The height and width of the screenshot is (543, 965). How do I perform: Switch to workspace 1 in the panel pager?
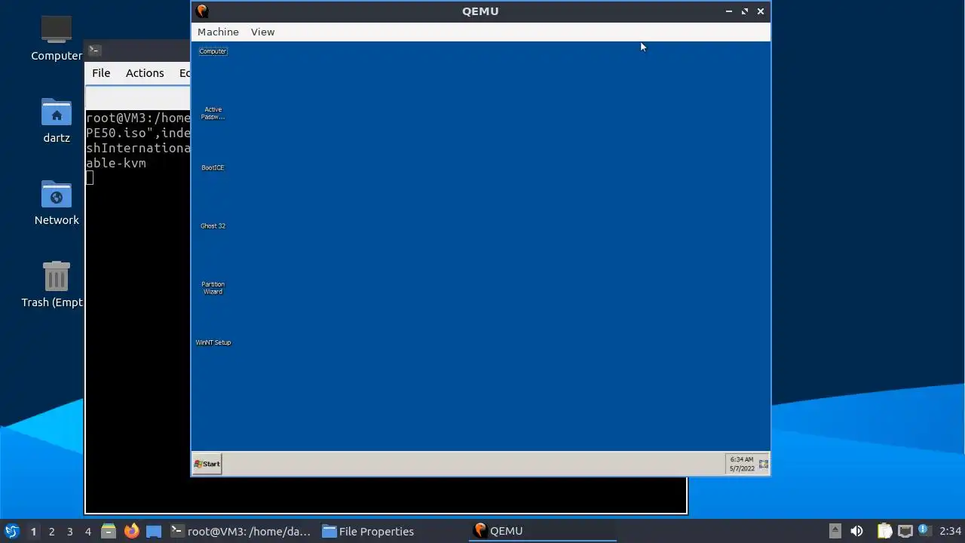(33, 531)
